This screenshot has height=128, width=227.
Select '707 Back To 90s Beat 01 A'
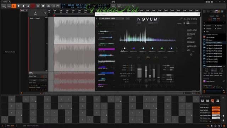pyautogui.click(x=214, y=46)
